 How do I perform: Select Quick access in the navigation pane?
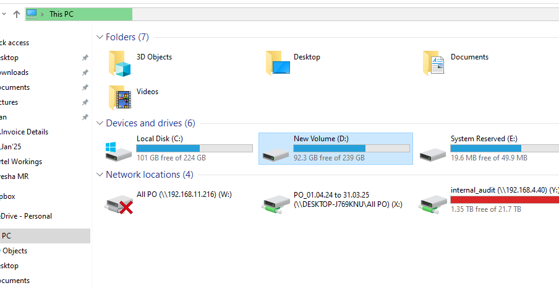click(14, 43)
